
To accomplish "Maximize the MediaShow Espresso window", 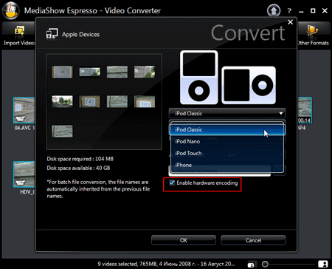I will pos(313,11).
